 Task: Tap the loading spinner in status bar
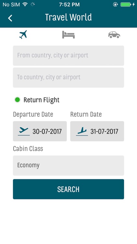coord(32,5)
